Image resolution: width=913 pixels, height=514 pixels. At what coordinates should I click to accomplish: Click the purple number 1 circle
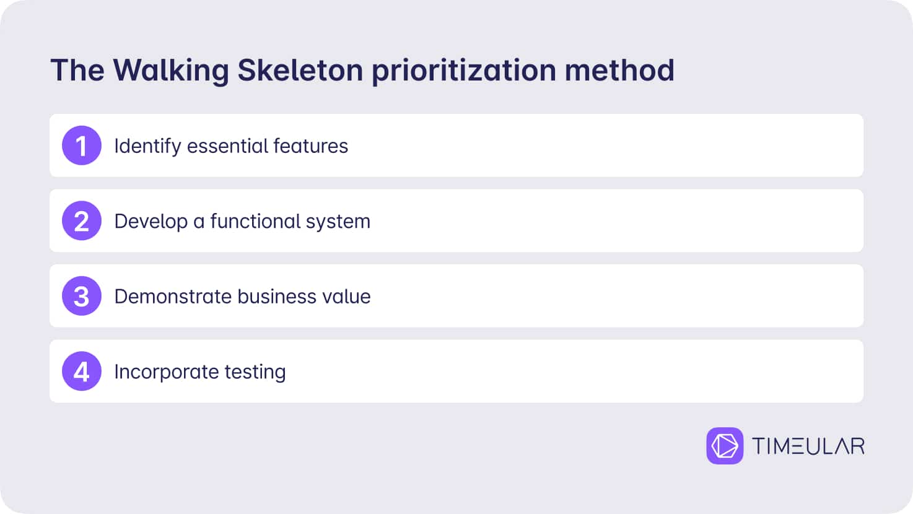click(x=82, y=146)
